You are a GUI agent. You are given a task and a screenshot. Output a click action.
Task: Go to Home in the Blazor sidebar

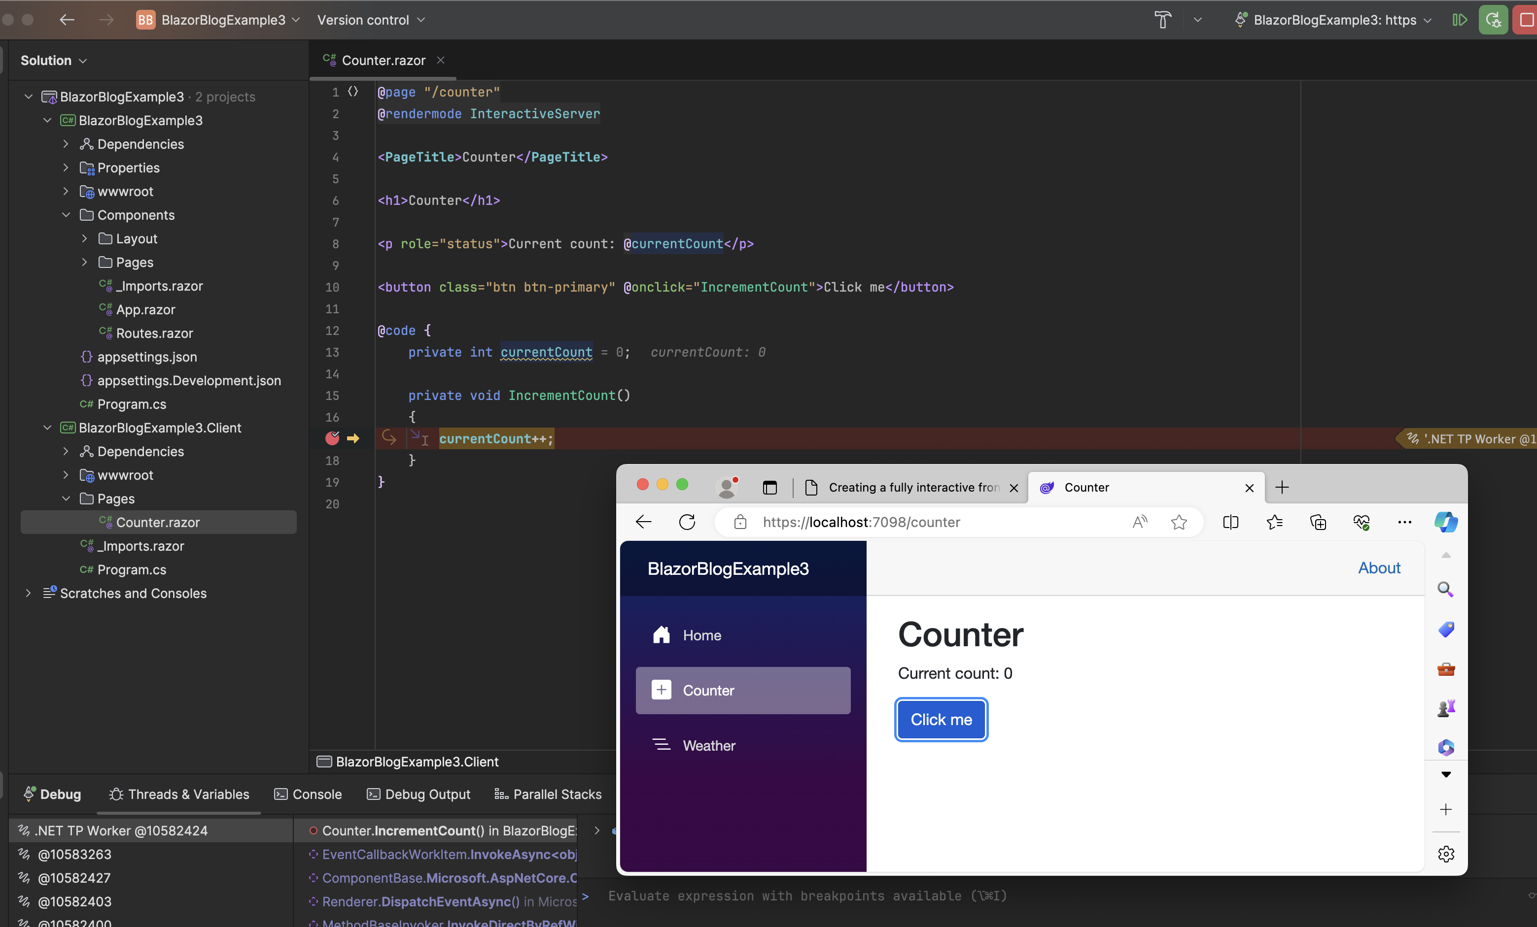point(742,635)
